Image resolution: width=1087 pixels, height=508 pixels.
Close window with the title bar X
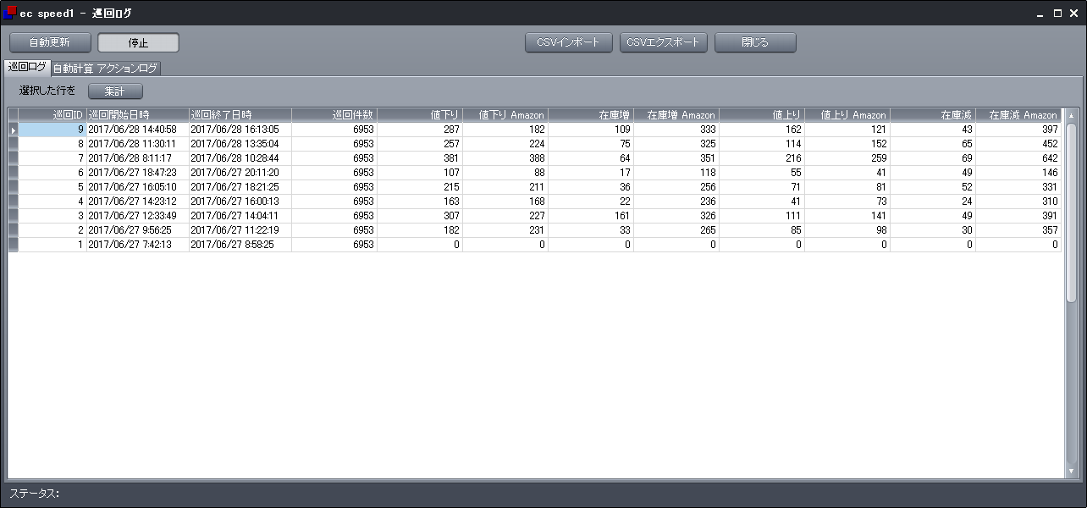tap(1074, 14)
